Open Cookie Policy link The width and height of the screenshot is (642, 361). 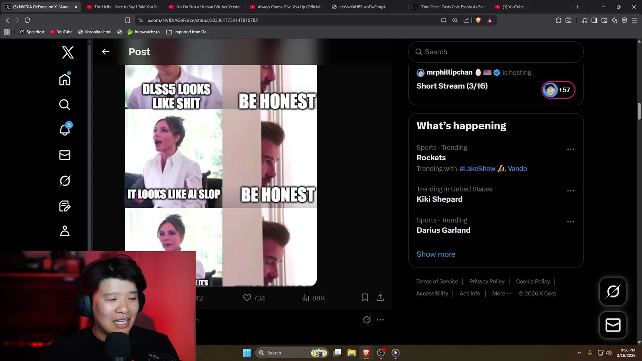(533, 282)
